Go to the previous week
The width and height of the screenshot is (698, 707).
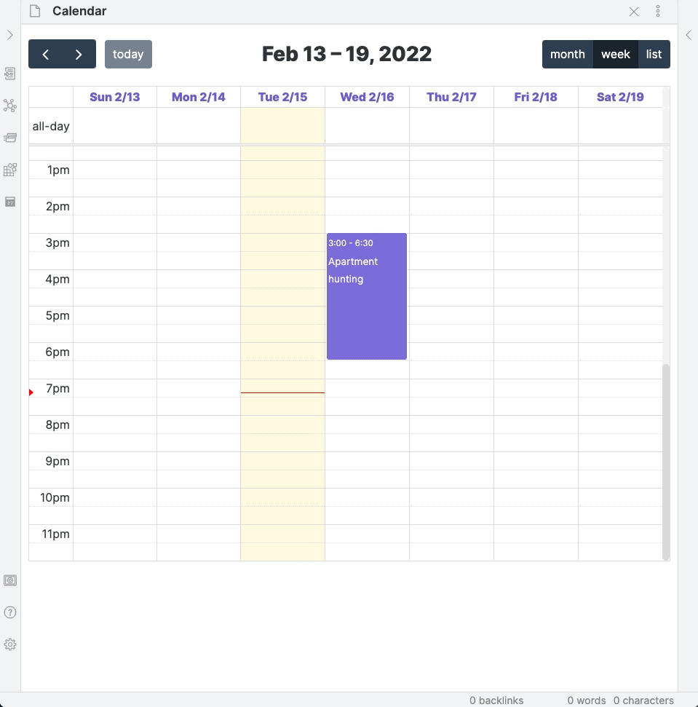45,54
